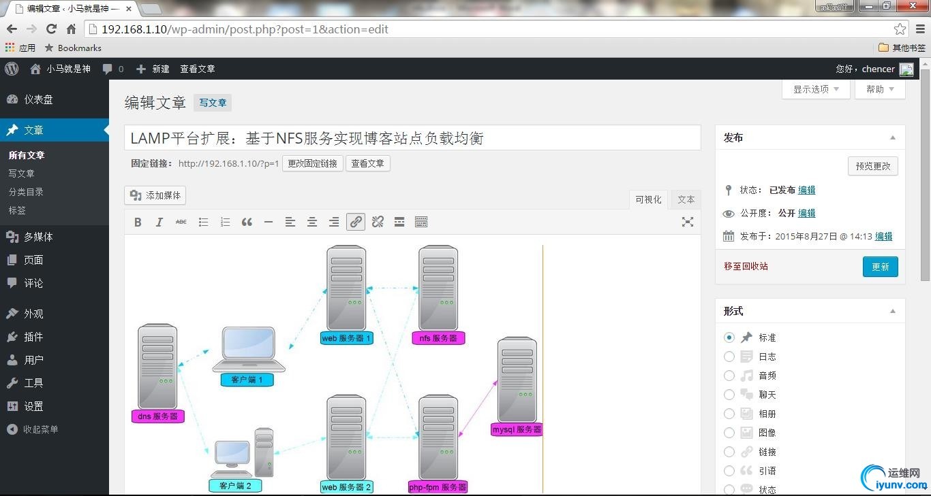Open the Apps shortcut in bookmarks bar
931x496 pixels.
(20, 48)
